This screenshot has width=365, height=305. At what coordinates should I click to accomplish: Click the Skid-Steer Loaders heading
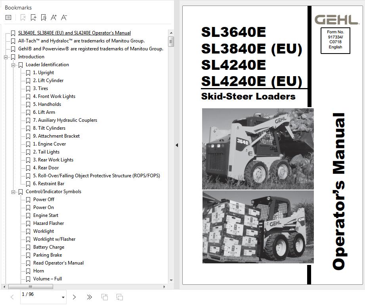click(248, 96)
